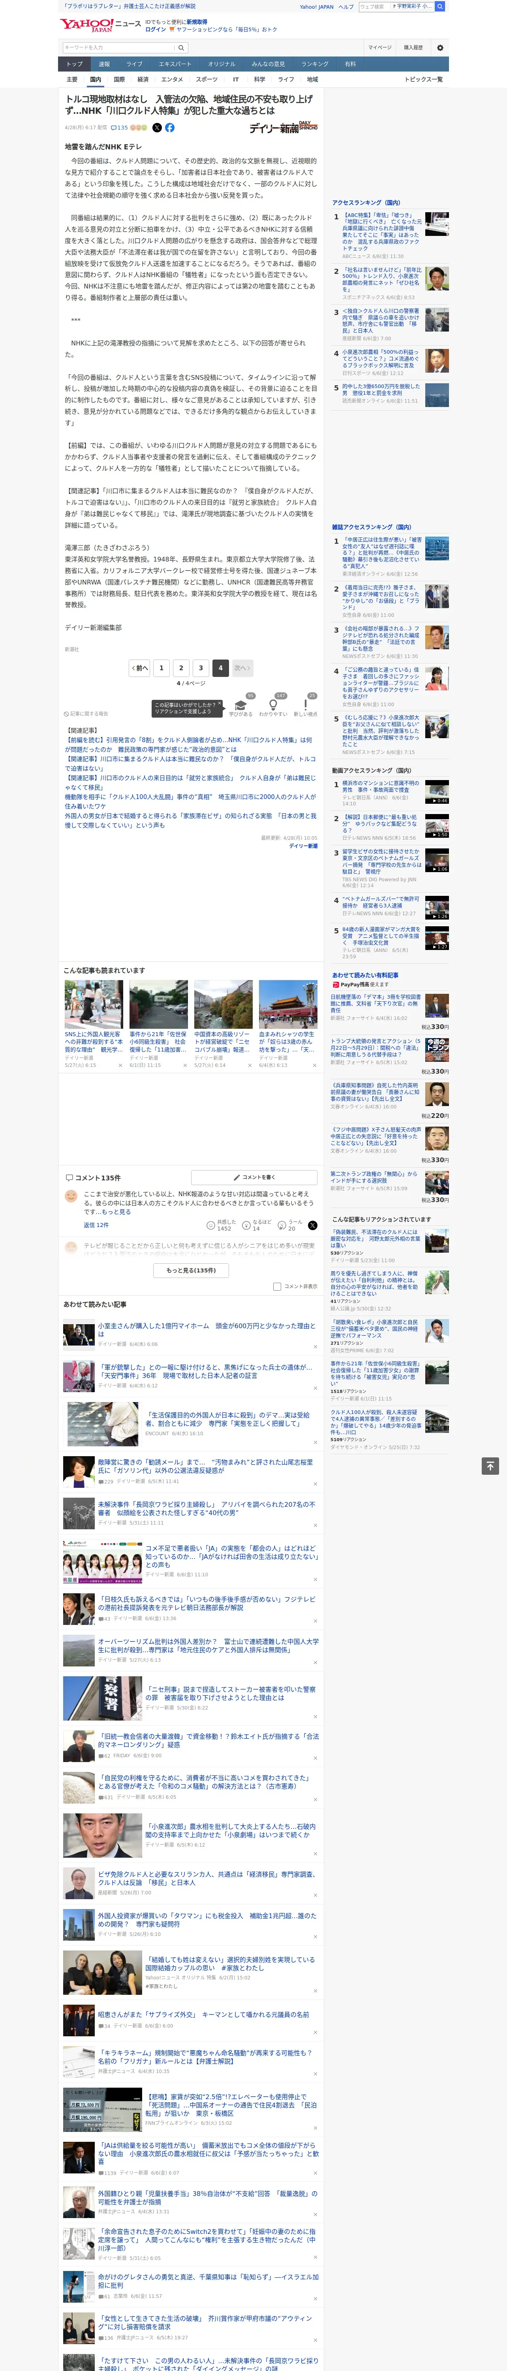Click the blue web search button at top
This screenshot has height=2371, width=507.
click(x=440, y=6)
